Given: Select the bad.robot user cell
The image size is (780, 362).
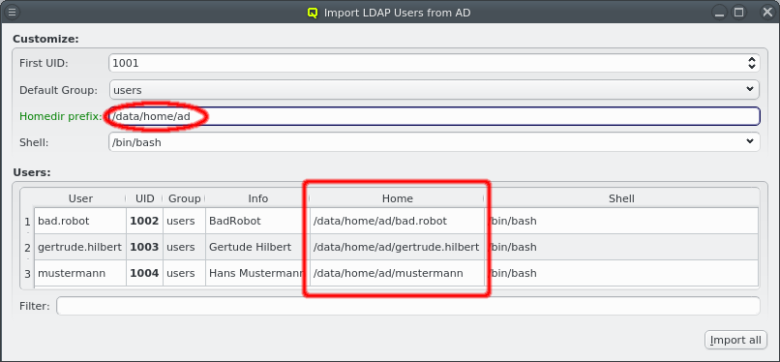Looking at the screenshot, I should pyautogui.click(x=80, y=221).
